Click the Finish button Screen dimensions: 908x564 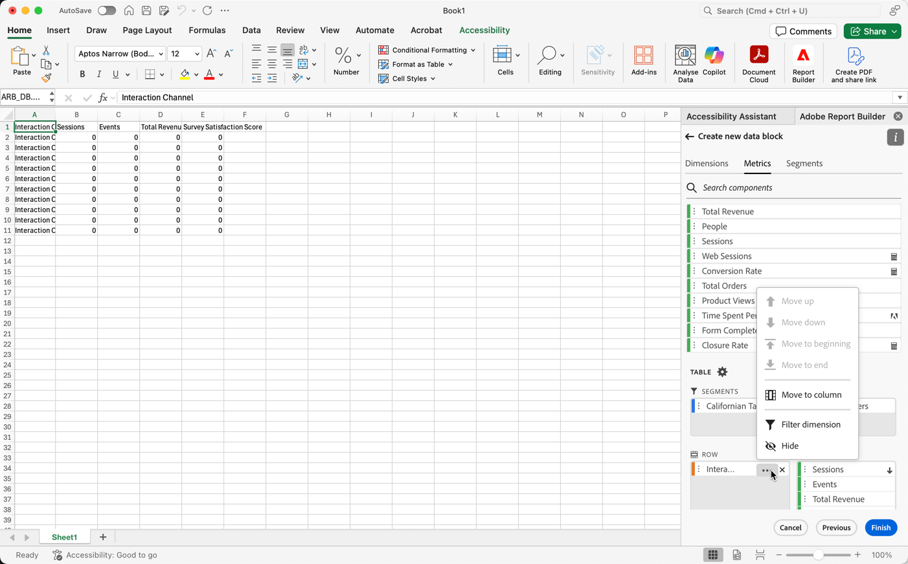(880, 528)
